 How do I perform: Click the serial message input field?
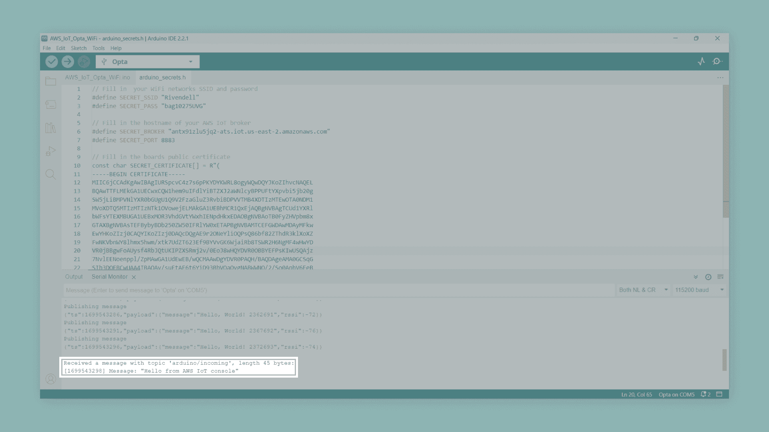pos(339,290)
